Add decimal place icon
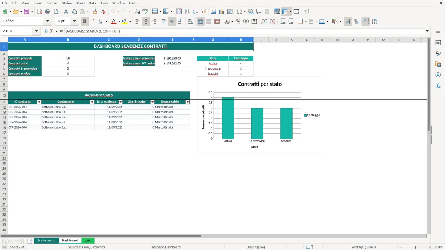This screenshot has height=250, width=445. pyautogui.click(x=264, y=21)
